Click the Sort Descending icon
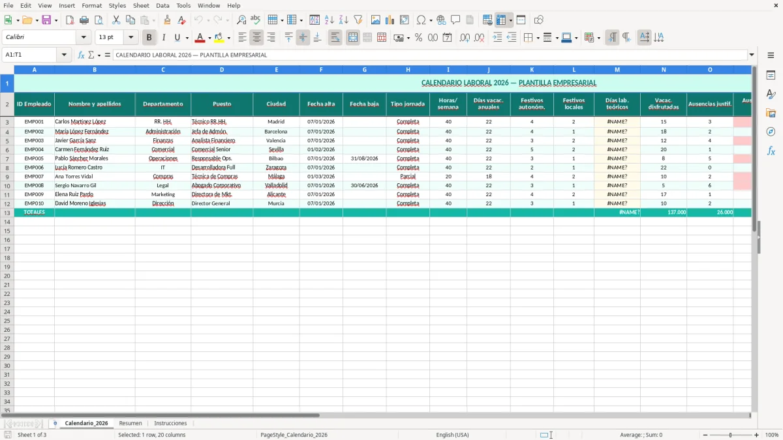Image resolution: width=783 pixels, height=440 pixels. 344,20
